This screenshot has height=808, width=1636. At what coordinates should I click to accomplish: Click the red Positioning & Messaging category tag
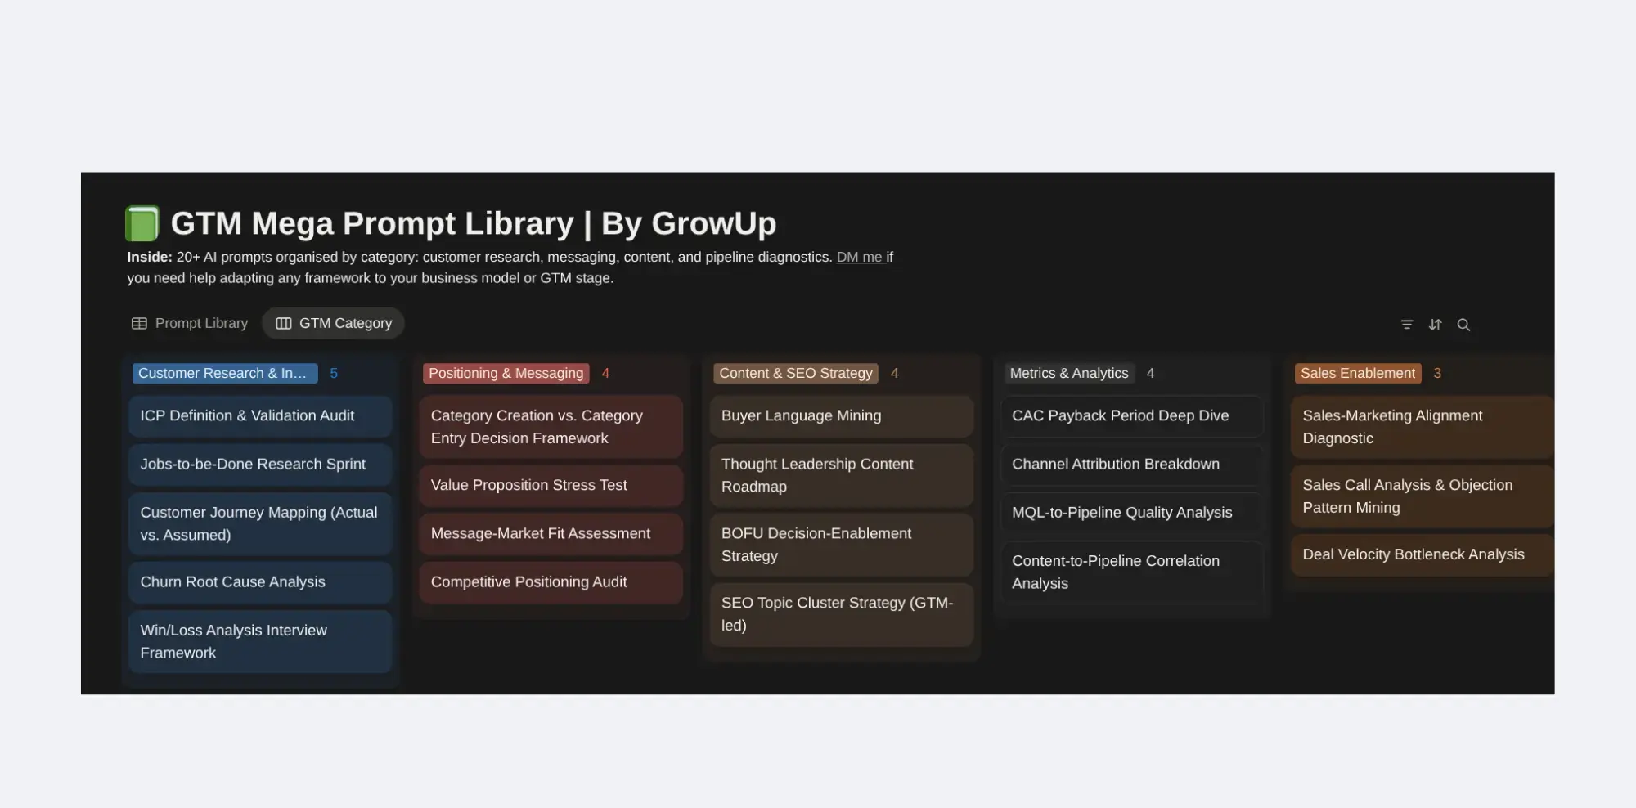(505, 373)
